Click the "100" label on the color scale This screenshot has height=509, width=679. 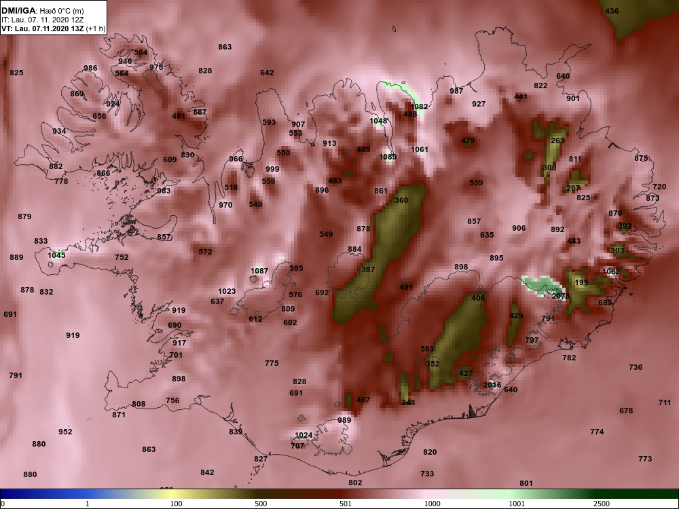(176, 504)
